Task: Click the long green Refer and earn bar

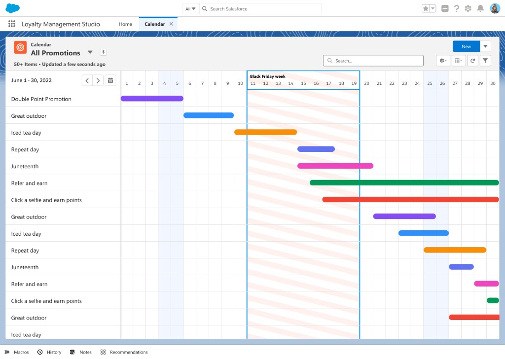Action: (x=404, y=182)
